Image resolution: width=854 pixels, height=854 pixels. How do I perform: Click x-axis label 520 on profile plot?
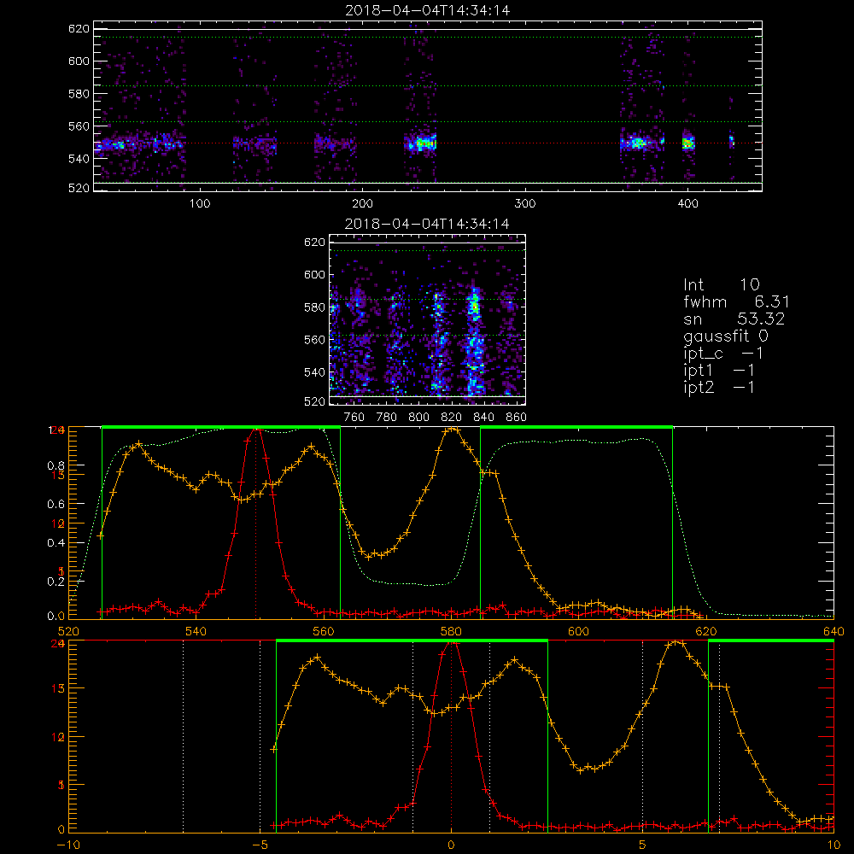tap(68, 632)
